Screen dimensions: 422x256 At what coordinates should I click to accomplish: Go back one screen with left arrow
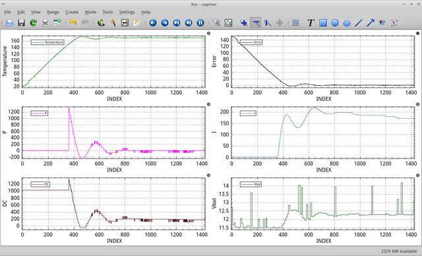coord(153,23)
